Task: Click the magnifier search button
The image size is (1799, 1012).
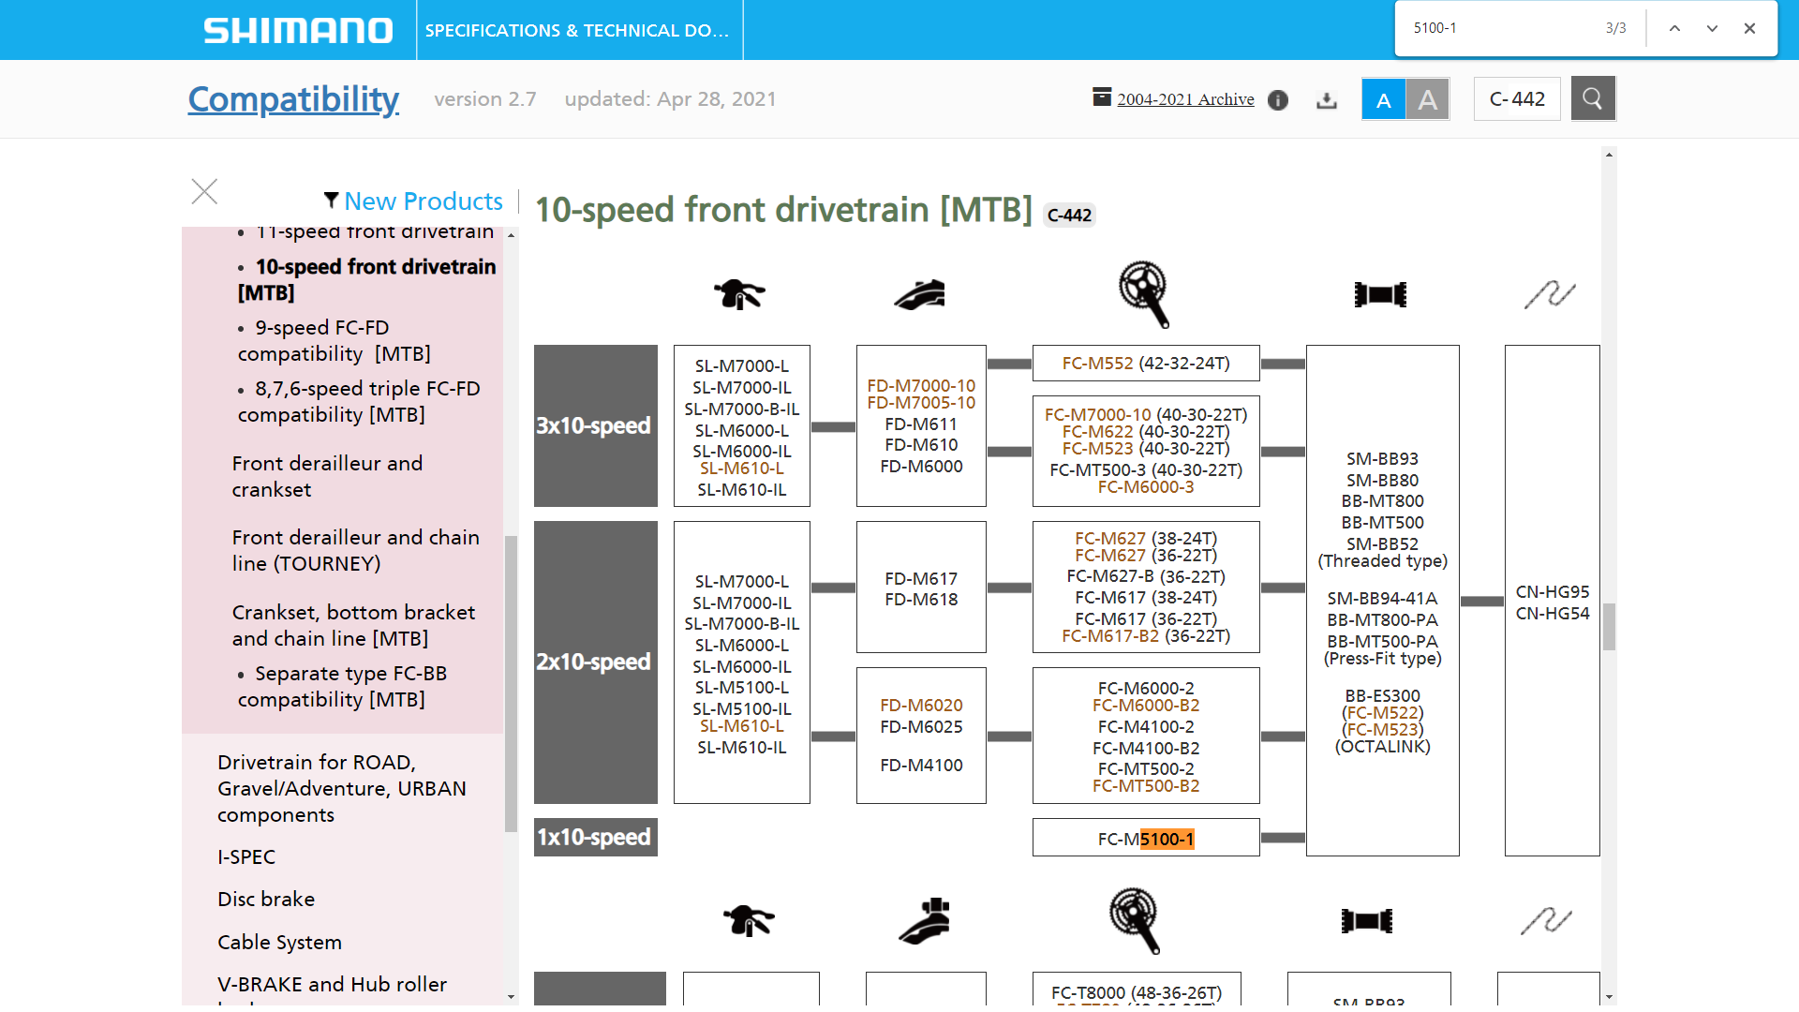Action: [1593, 98]
